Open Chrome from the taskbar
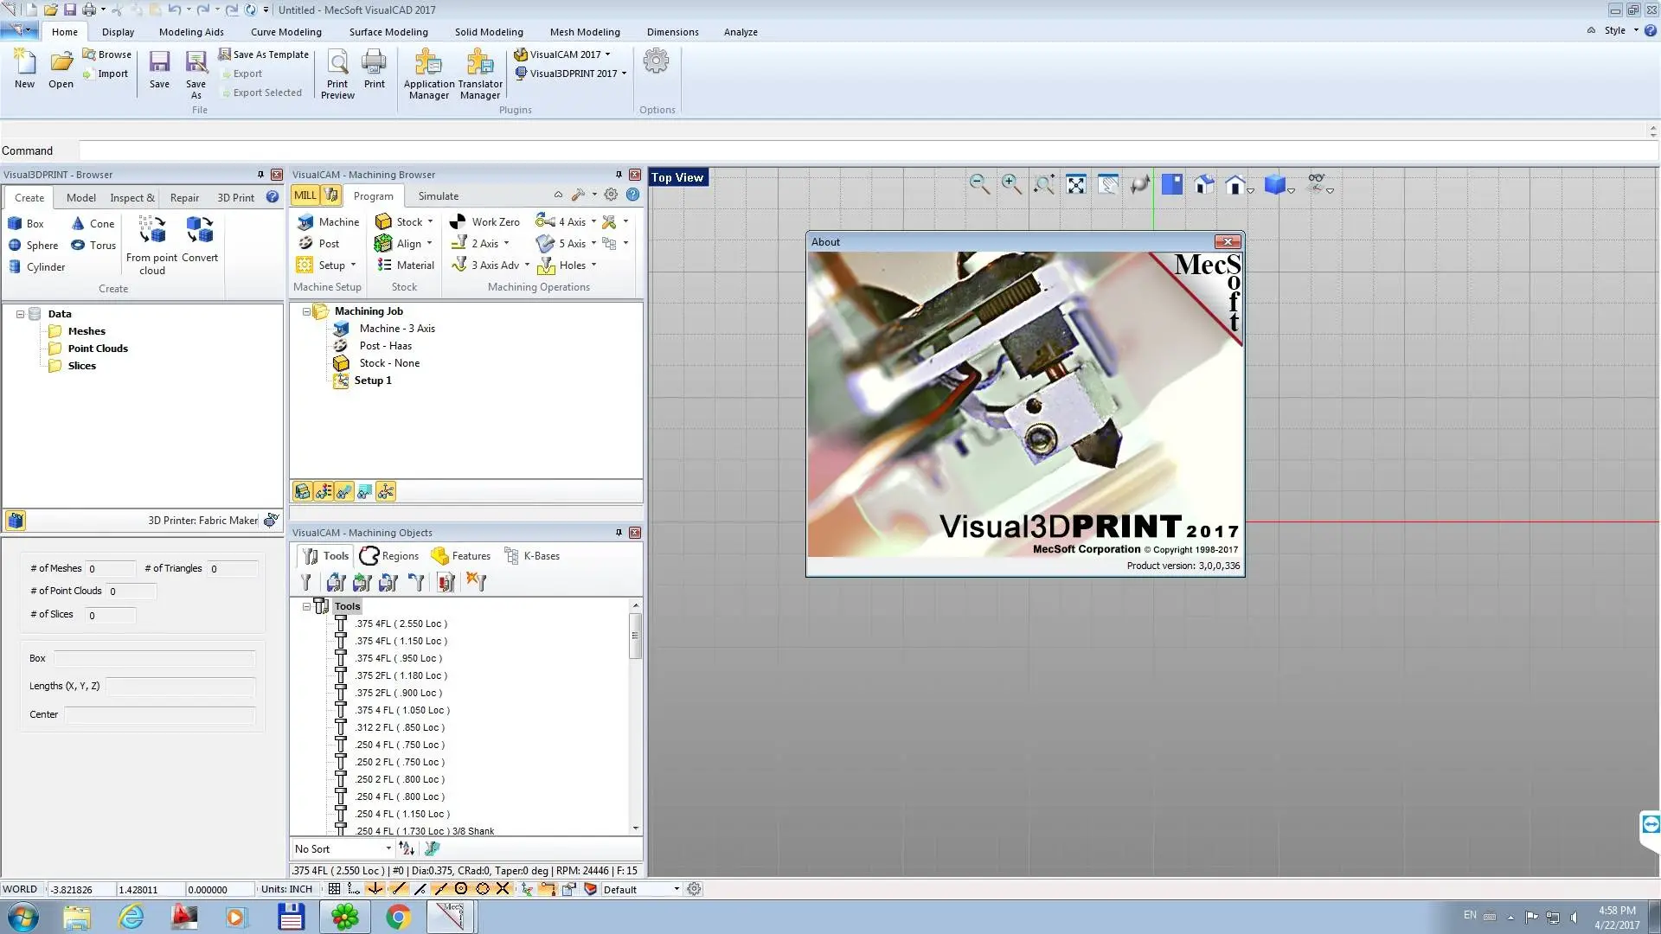 tap(398, 917)
